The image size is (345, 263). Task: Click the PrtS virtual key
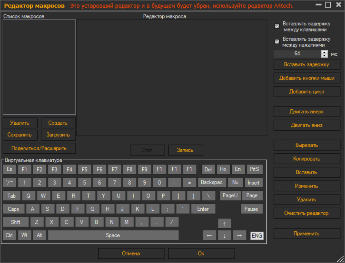[x=254, y=169]
